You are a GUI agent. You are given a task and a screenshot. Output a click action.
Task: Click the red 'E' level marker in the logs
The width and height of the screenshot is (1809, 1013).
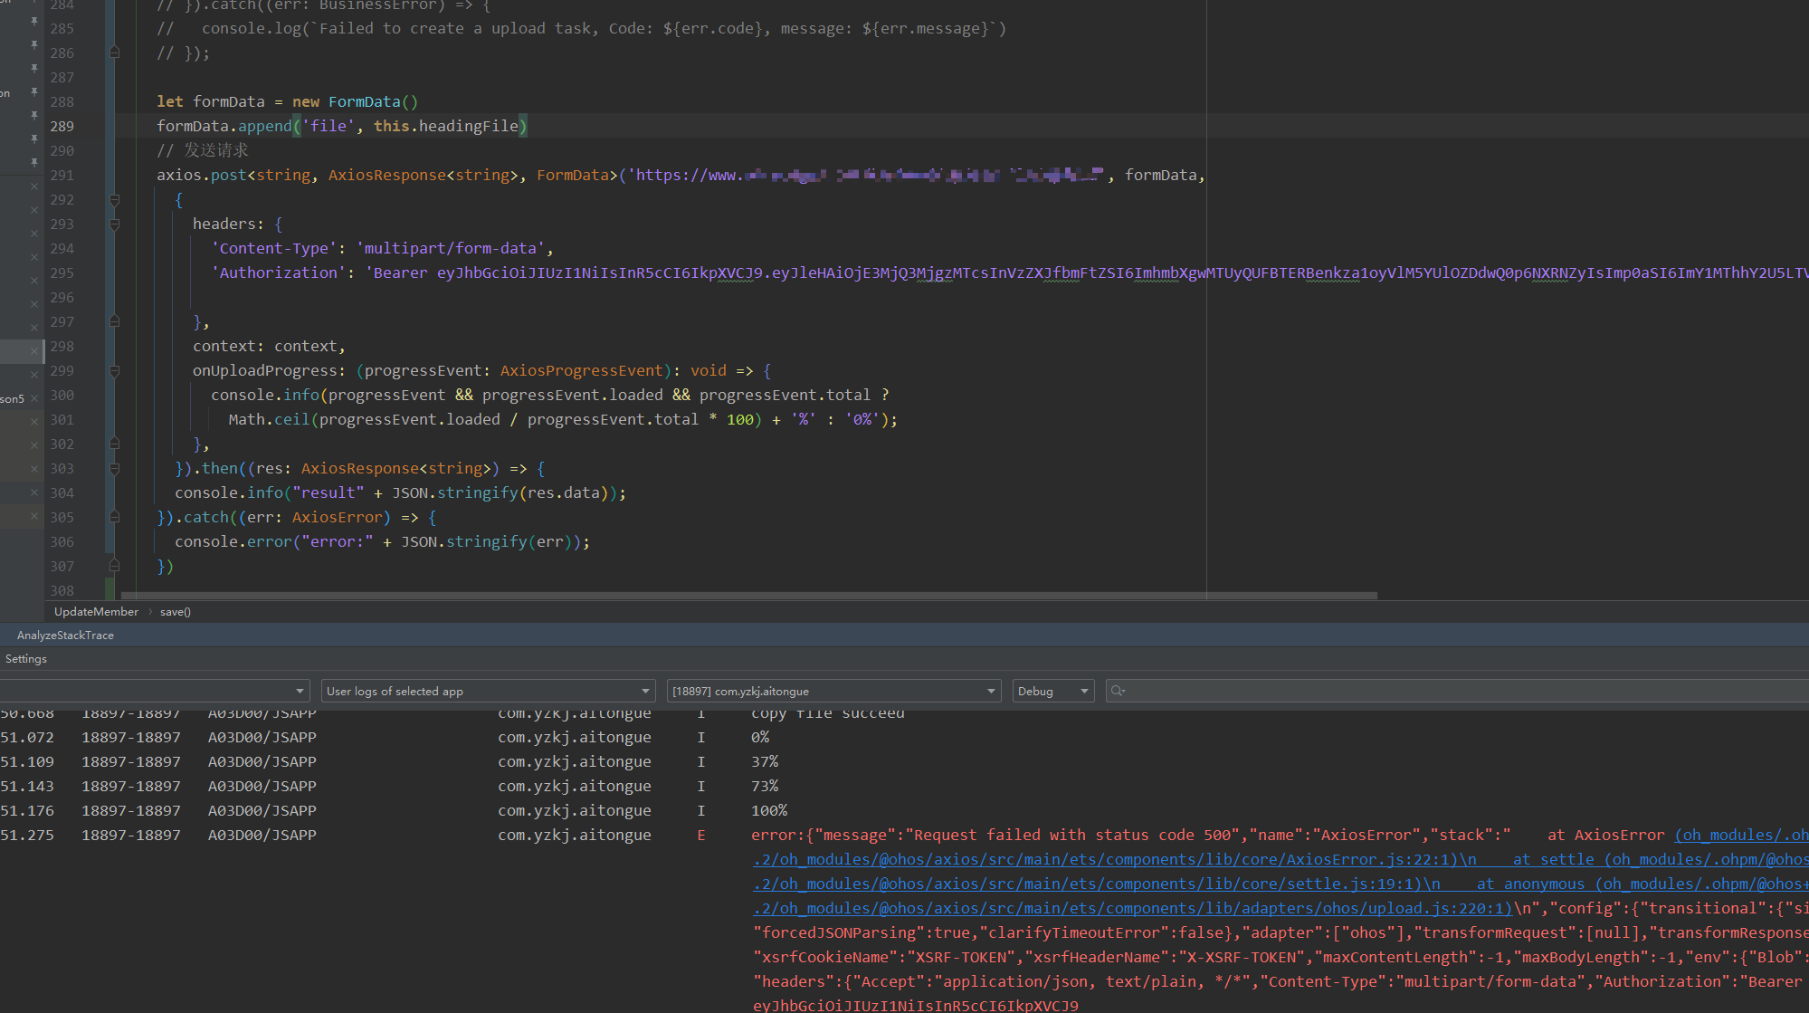point(701,835)
